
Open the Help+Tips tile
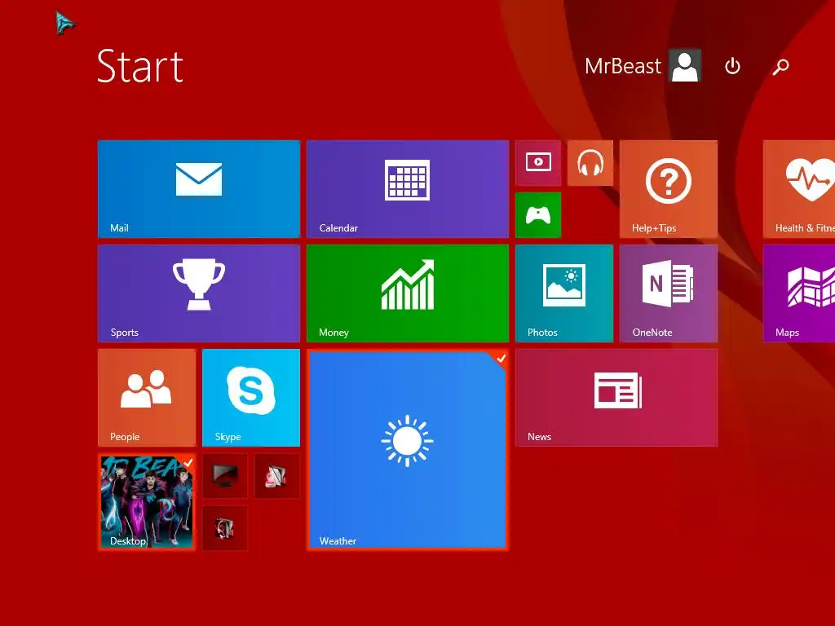point(669,189)
